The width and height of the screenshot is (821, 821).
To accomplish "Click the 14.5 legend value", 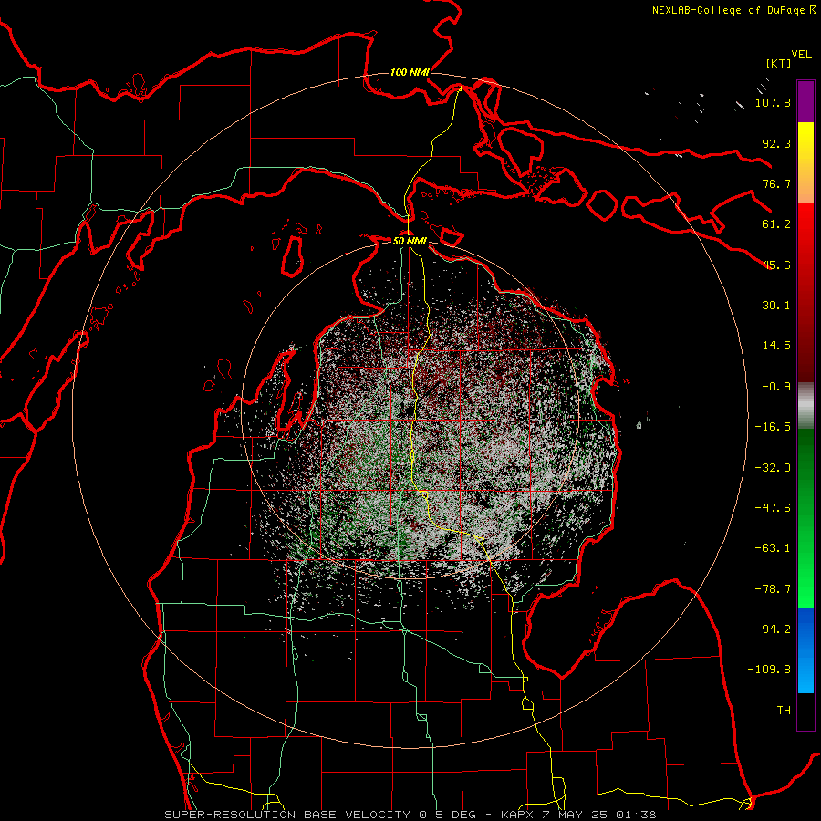I will tap(776, 346).
